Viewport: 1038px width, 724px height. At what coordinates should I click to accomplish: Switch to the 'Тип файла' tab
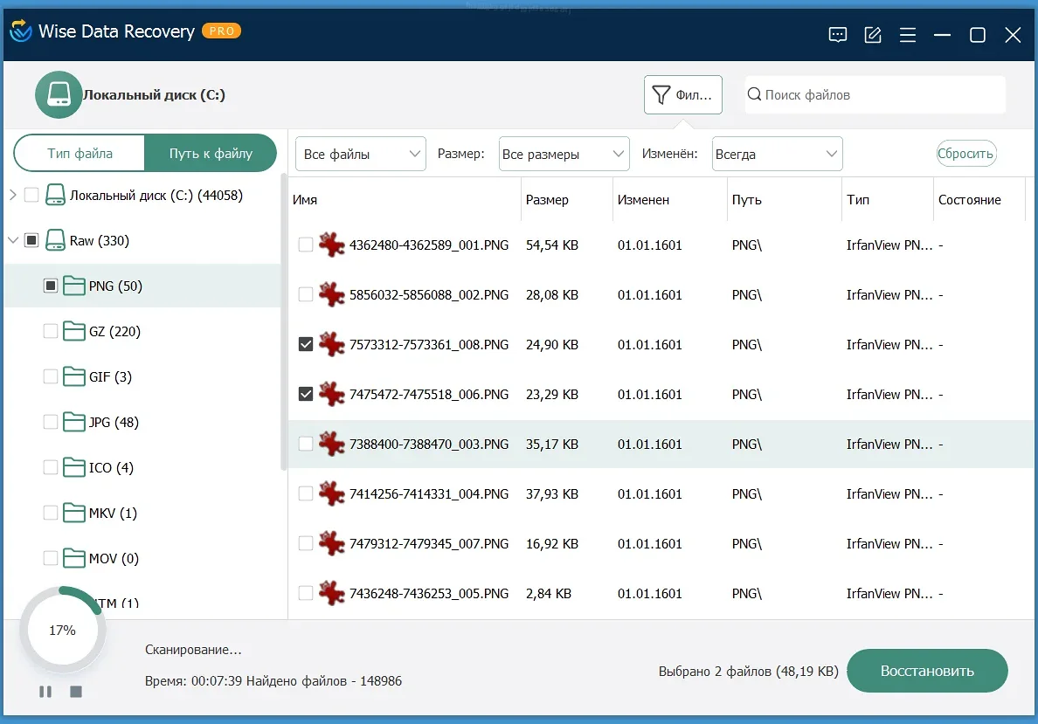[80, 154]
